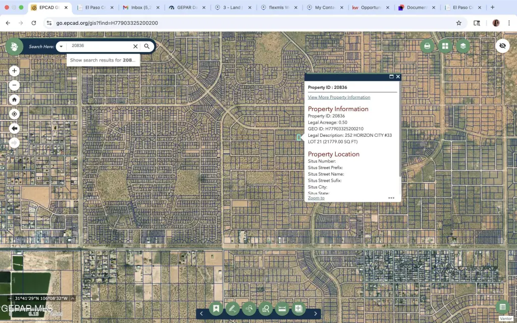517x323 pixels.
Task: Click the map Home extent button
Action: (x=14, y=99)
